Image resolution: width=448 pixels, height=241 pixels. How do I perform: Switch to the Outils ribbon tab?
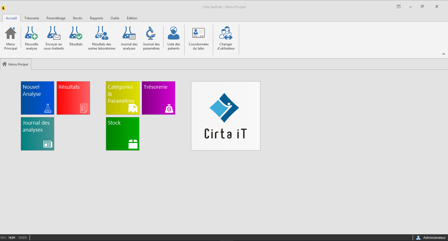[x=115, y=18]
